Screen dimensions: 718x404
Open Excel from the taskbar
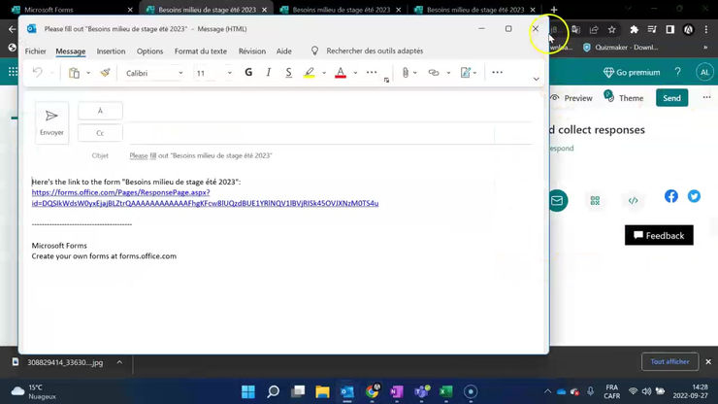446,391
